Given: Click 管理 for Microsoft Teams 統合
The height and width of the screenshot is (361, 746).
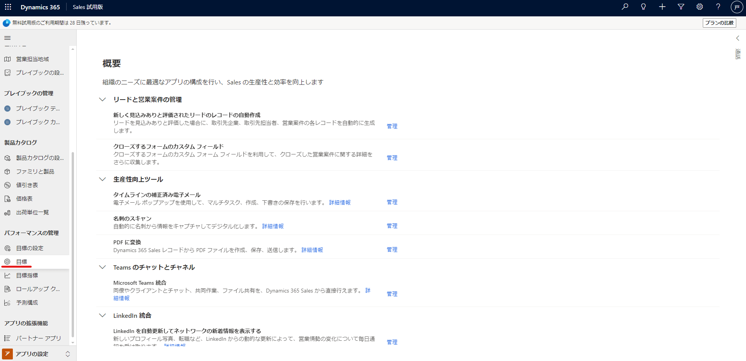Looking at the screenshot, I should coord(392,294).
